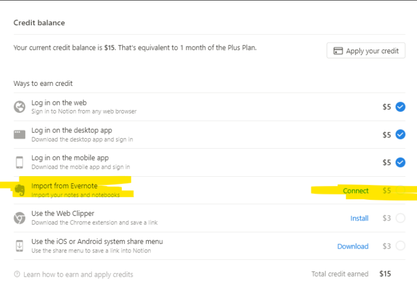Screen dimensions: 417x294
Task: Click Use the iOS or Android system share menu
Action: tap(97, 241)
